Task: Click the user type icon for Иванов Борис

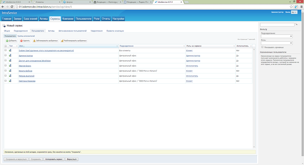Action: tap(10, 66)
